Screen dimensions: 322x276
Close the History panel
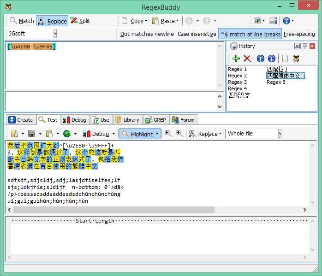coord(312,46)
